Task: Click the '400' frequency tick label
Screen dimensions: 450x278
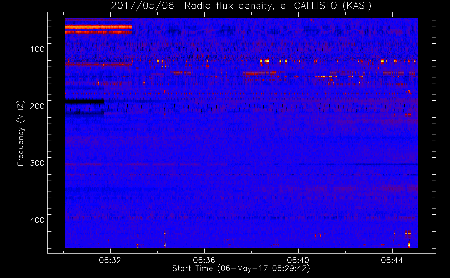Action: (38, 220)
